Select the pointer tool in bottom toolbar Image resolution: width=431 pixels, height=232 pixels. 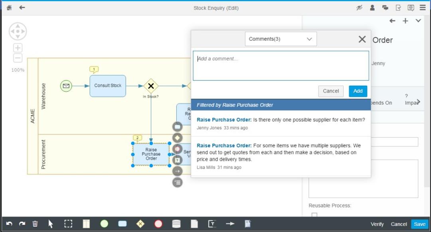click(x=50, y=224)
